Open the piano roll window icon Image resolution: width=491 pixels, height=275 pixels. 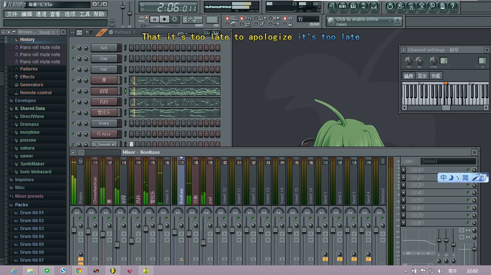[353, 6]
